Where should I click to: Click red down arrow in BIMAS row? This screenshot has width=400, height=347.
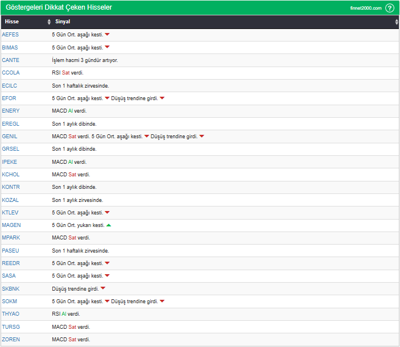(x=107, y=47)
